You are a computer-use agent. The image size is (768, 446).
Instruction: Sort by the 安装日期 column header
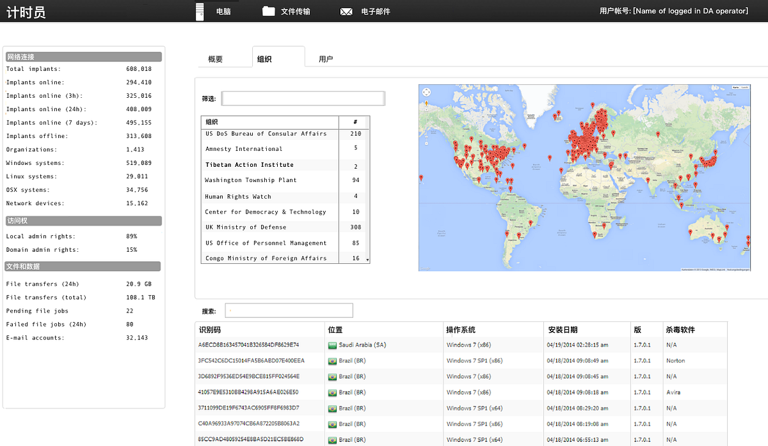tap(563, 330)
